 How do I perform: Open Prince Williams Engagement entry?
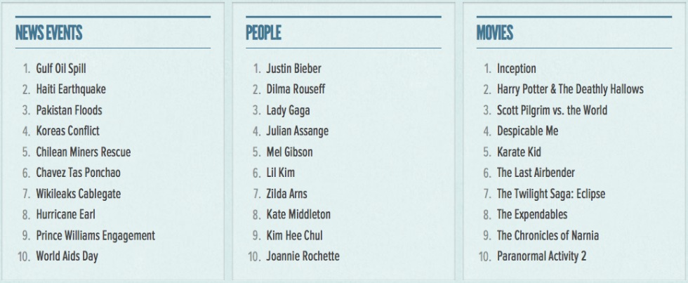pyautogui.click(x=95, y=235)
